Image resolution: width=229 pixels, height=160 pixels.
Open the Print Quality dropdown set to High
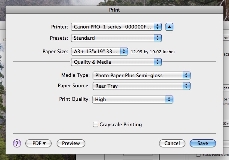133,99
